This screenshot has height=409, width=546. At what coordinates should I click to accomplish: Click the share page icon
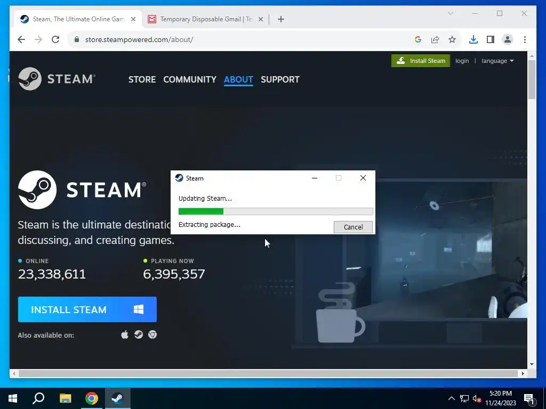[435, 39]
